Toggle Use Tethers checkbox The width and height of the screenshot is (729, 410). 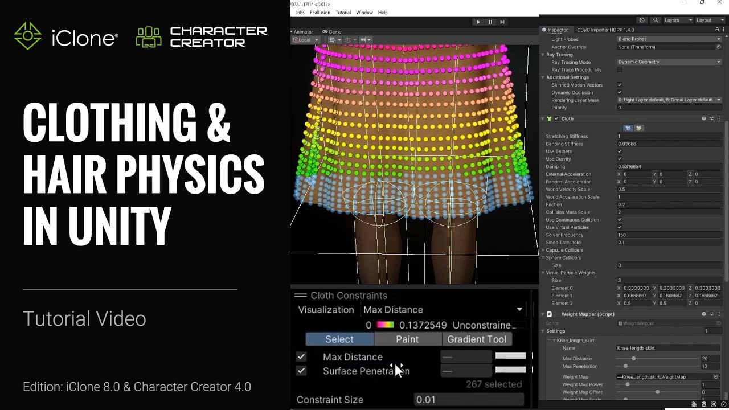point(620,151)
